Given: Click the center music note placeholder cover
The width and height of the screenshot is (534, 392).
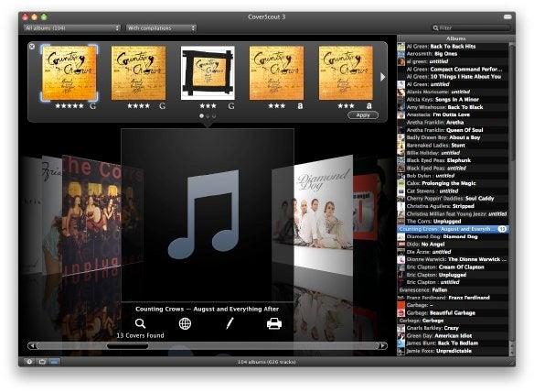Looking at the screenshot, I should pyautogui.click(x=208, y=215).
